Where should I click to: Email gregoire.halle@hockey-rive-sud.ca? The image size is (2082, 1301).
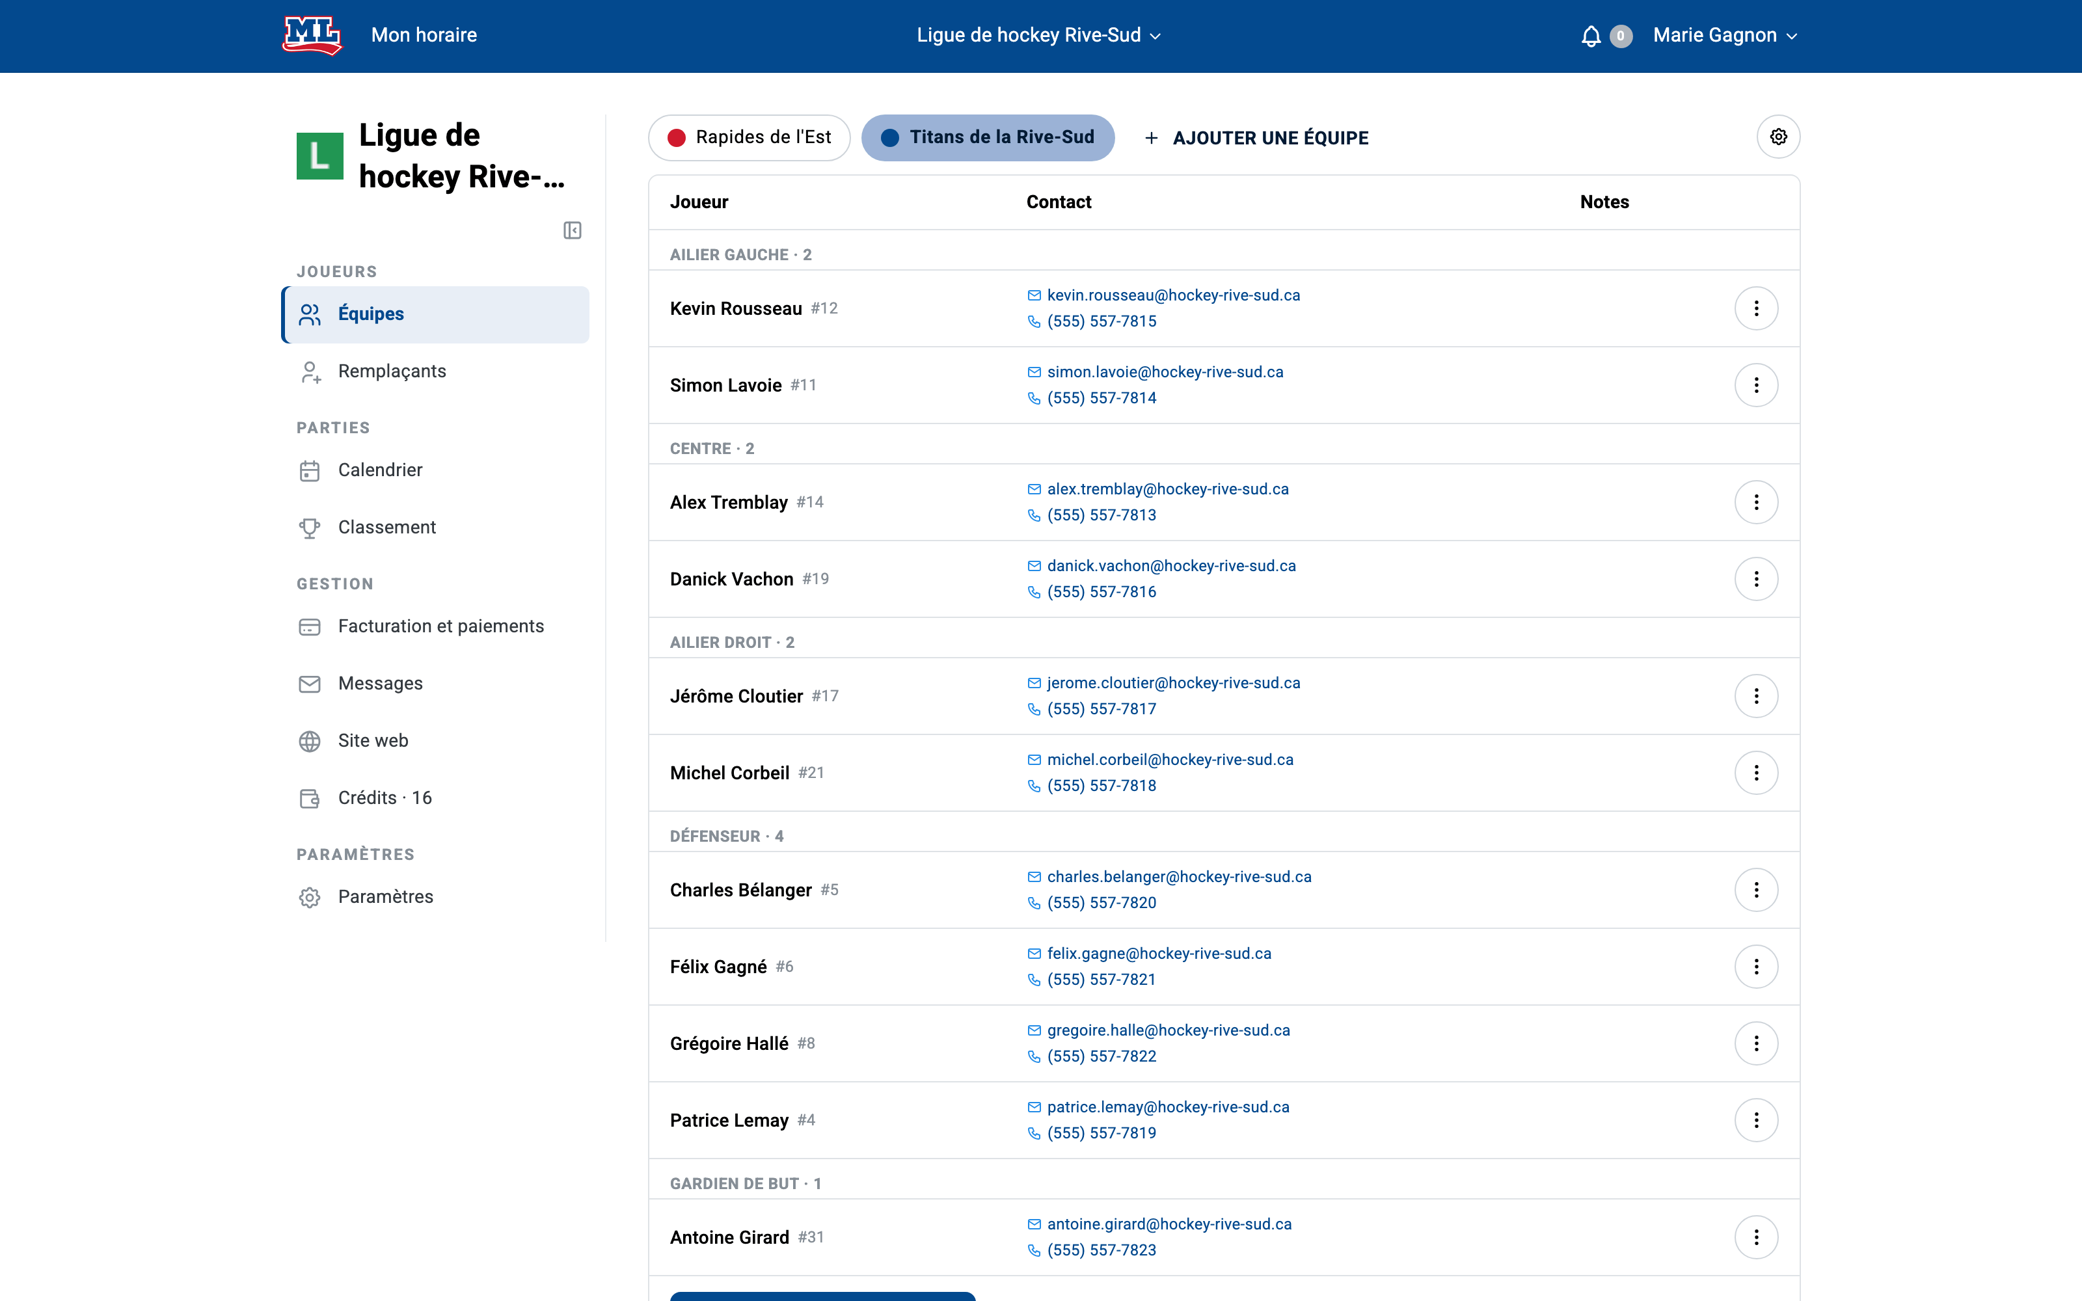[1169, 1030]
